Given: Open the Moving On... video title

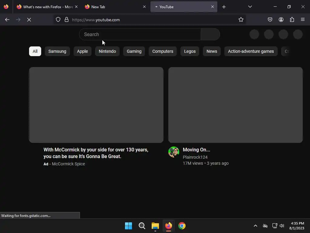Looking at the screenshot, I should click(x=196, y=150).
